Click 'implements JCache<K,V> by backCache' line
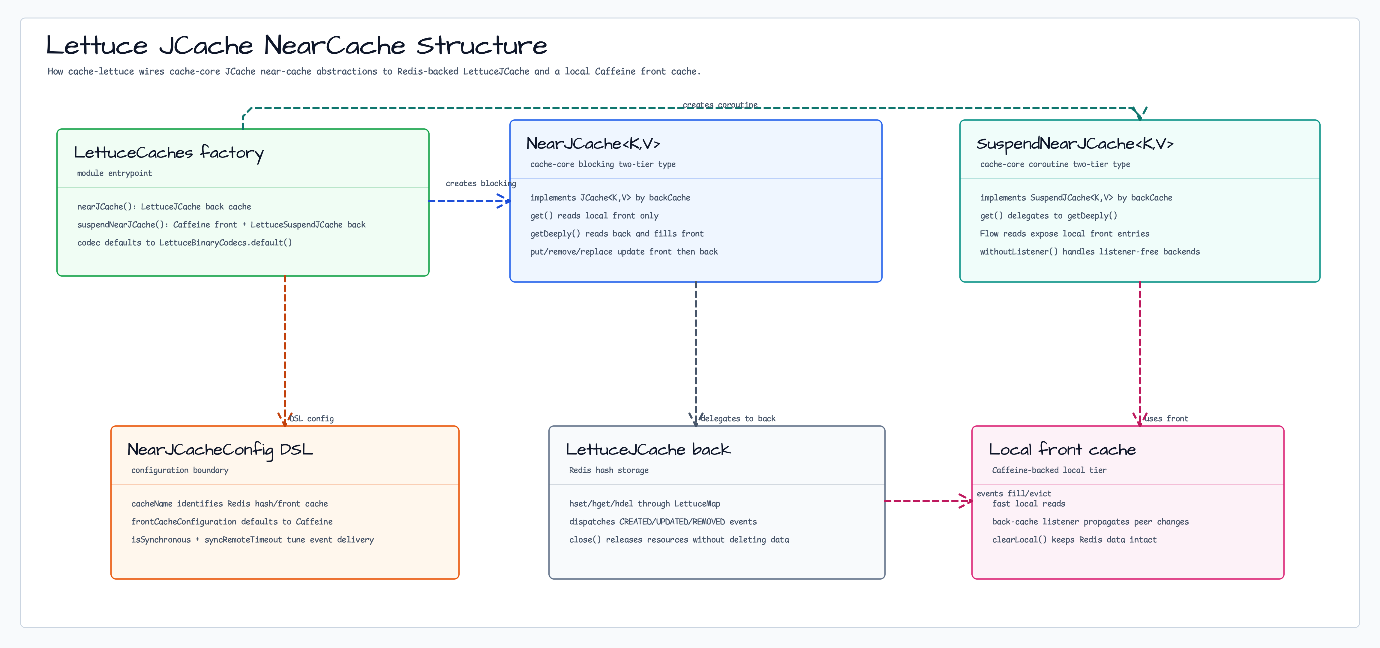 tap(610, 198)
